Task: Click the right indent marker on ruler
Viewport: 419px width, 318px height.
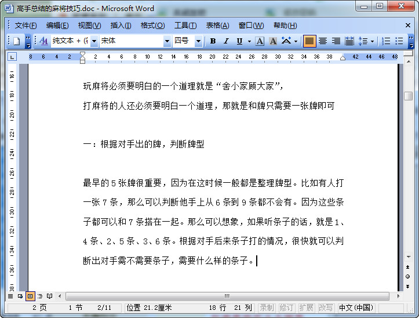Action: tap(343, 59)
